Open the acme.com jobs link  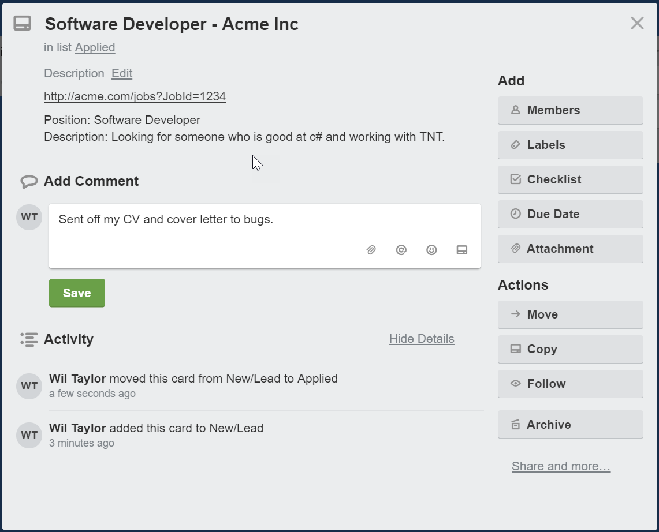135,96
